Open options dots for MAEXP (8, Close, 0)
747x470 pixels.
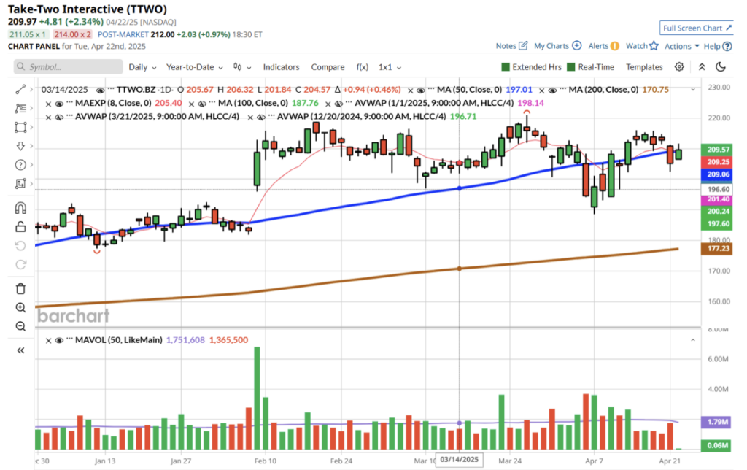(x=70, y=103)
